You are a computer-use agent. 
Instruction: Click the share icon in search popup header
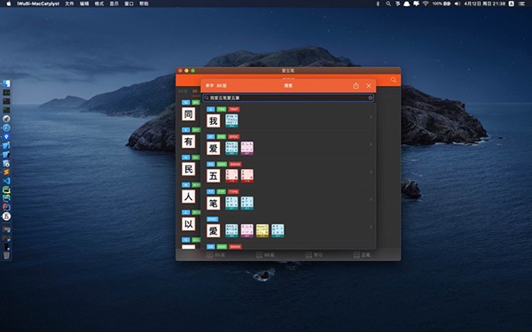tap(356, 86)
